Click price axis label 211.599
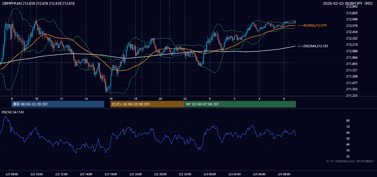 point(352,77)
